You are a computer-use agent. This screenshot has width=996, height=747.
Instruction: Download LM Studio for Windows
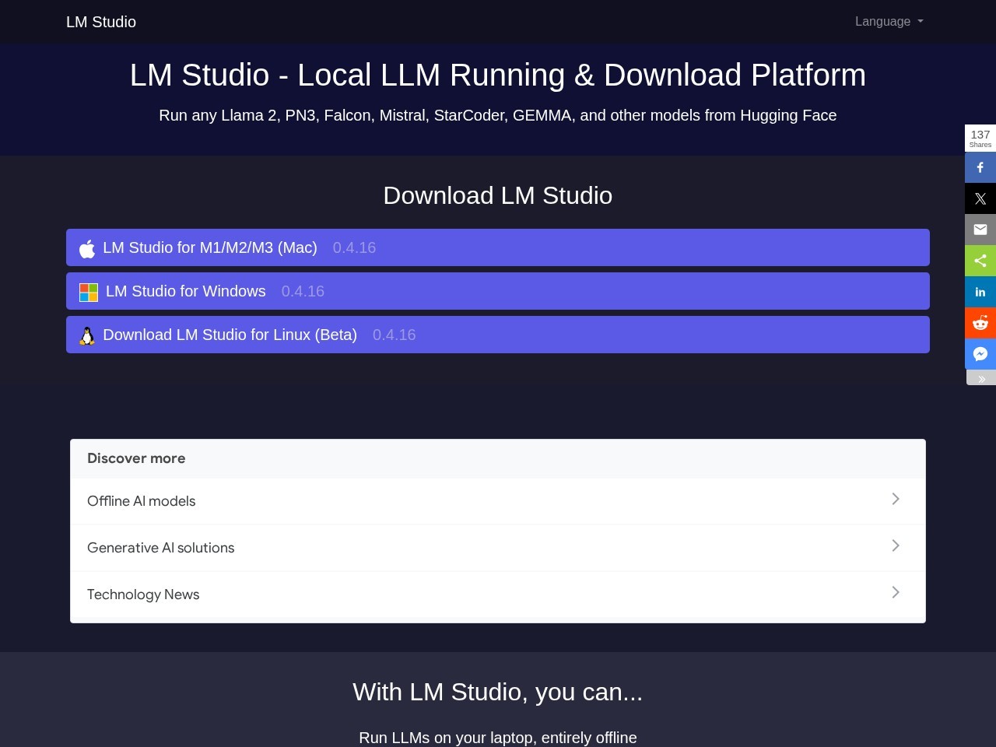point(498,291)
